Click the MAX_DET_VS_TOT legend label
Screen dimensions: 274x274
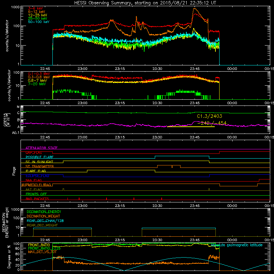[42, 252]
